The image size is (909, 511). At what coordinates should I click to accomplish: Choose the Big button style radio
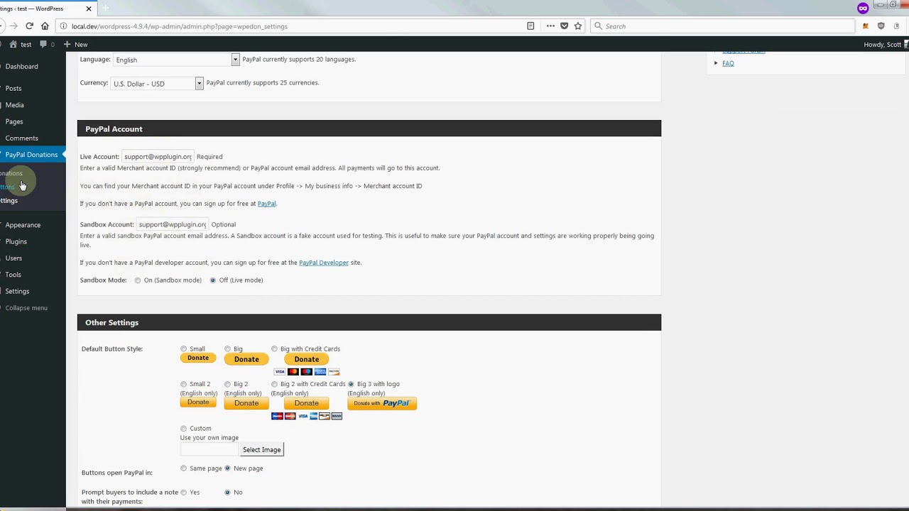pyautogui.click(x=227, y=349)
